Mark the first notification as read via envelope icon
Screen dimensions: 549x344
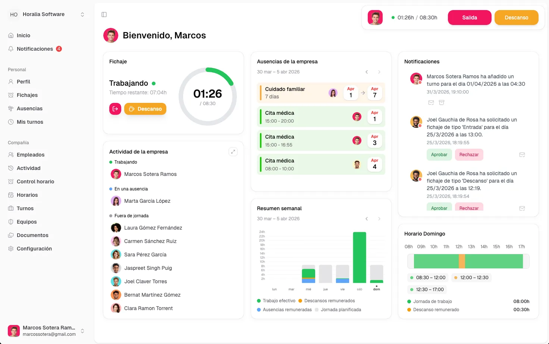pyautogui.click(x=431, y=102)
